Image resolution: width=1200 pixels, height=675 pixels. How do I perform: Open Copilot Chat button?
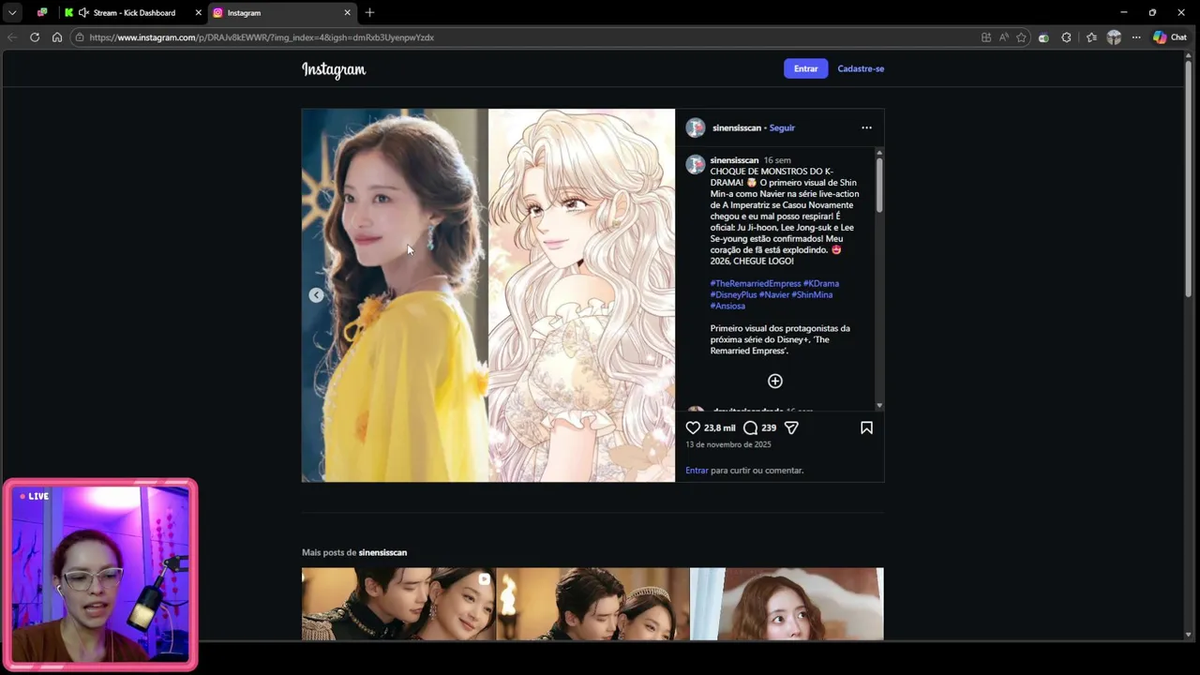[x=1170, y=37]
